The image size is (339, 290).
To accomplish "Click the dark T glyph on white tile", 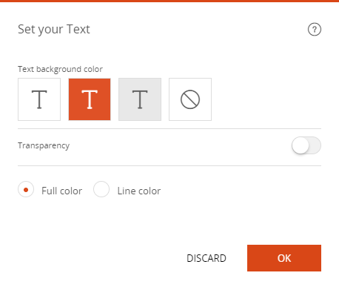I will click(x=39, y=99).
